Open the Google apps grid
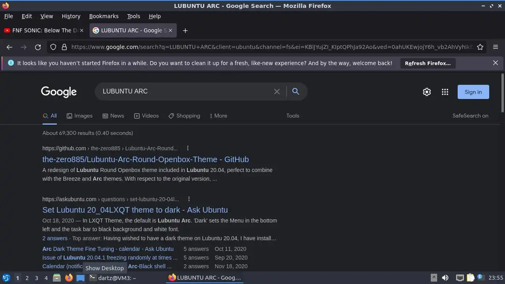 (445, 92)
